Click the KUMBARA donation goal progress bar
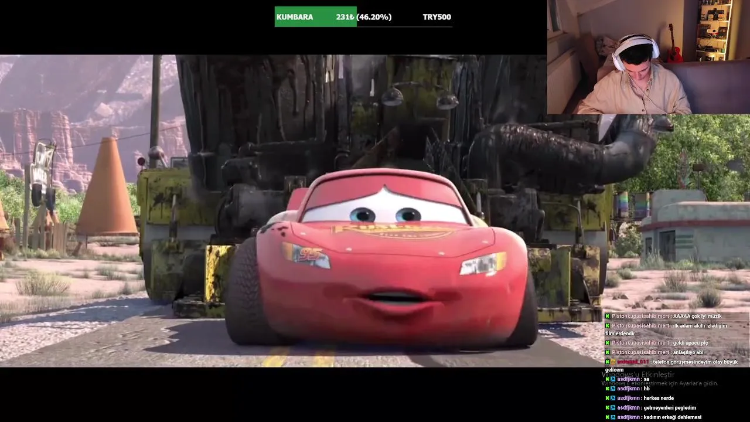Screen dimensions: 750x422 363,17
